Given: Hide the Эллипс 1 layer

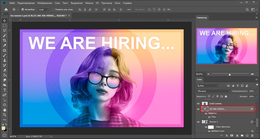Looking at the screenshot, I should [198, 122].
